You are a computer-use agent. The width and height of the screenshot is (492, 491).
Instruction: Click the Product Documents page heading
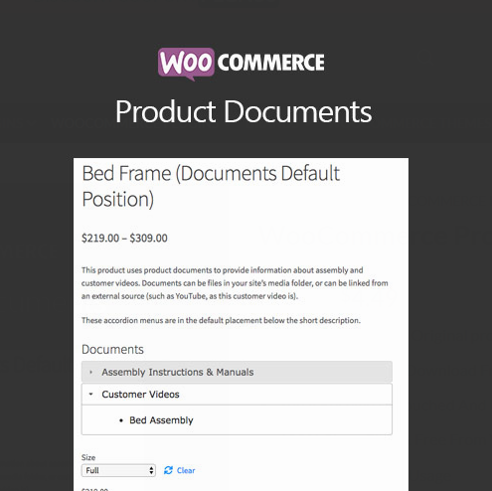coord(244,112)
